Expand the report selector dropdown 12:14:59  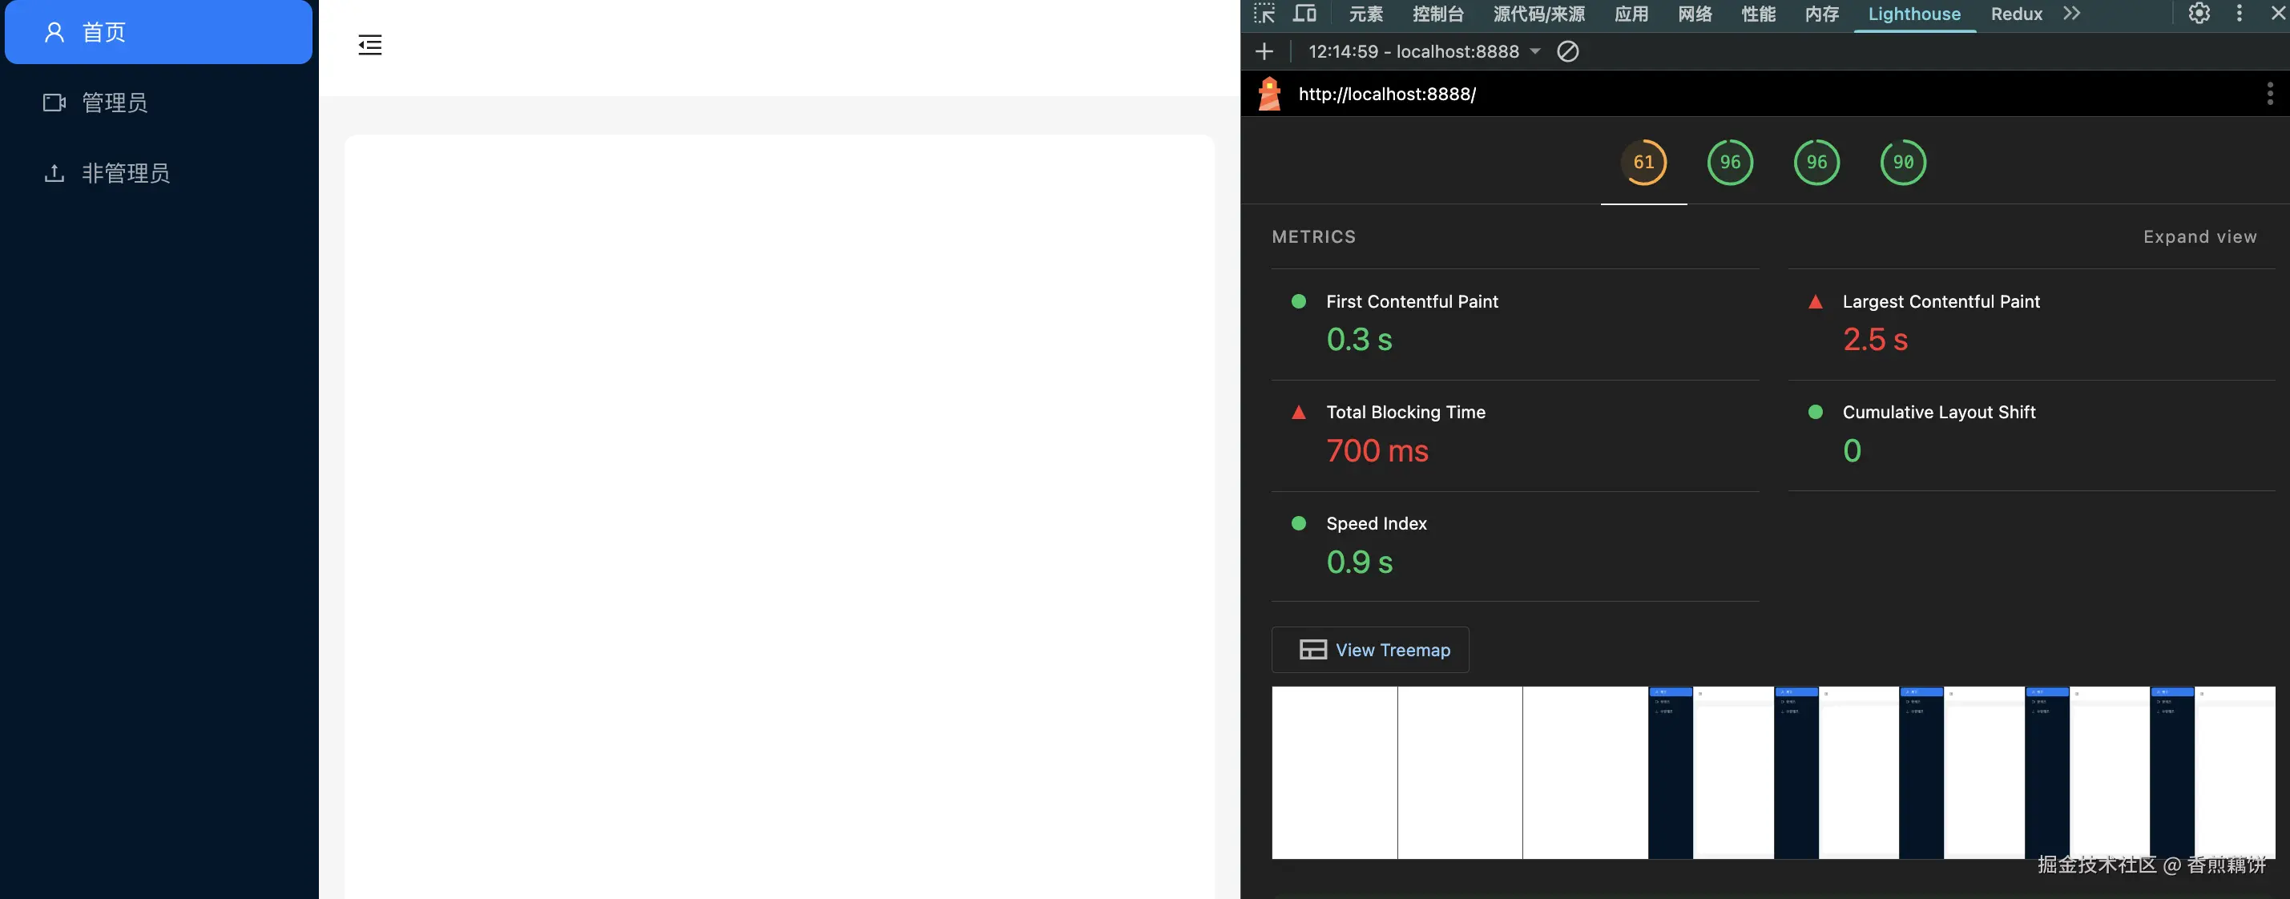click(1423, 51)
